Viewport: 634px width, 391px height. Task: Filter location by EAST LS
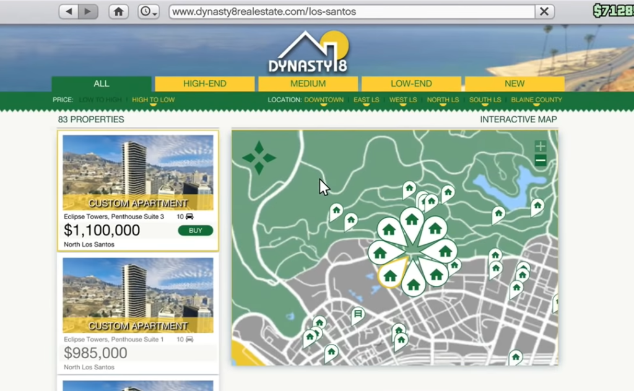point(367,100)
